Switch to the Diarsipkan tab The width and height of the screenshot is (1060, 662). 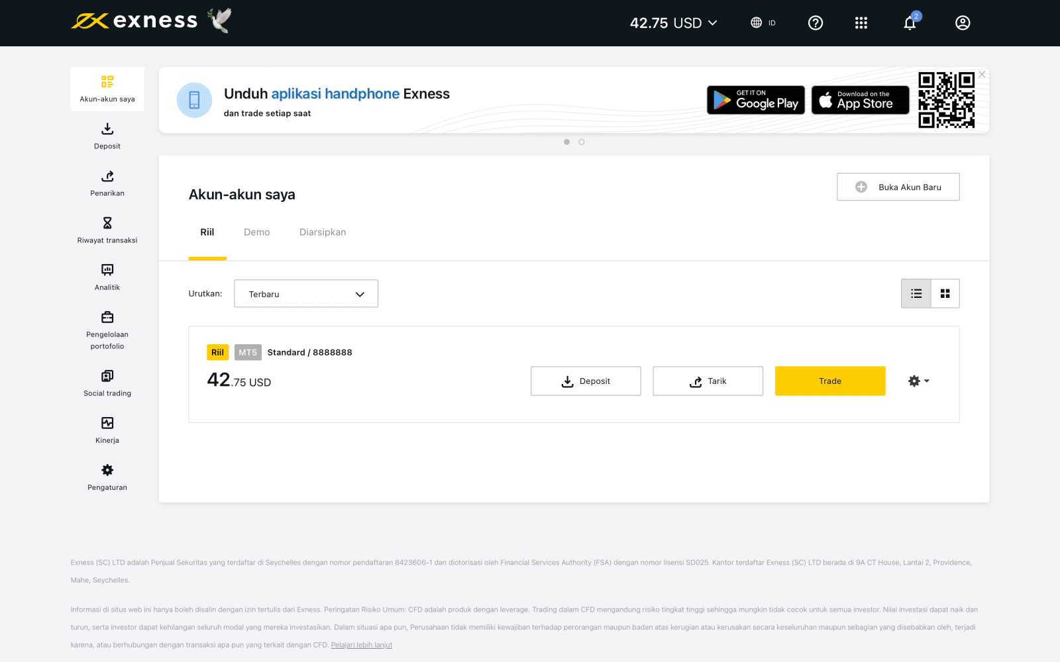click(x=323, y=232)
